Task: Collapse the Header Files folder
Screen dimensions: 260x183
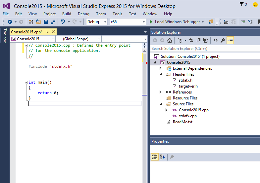Action: [x=161, y=74]
